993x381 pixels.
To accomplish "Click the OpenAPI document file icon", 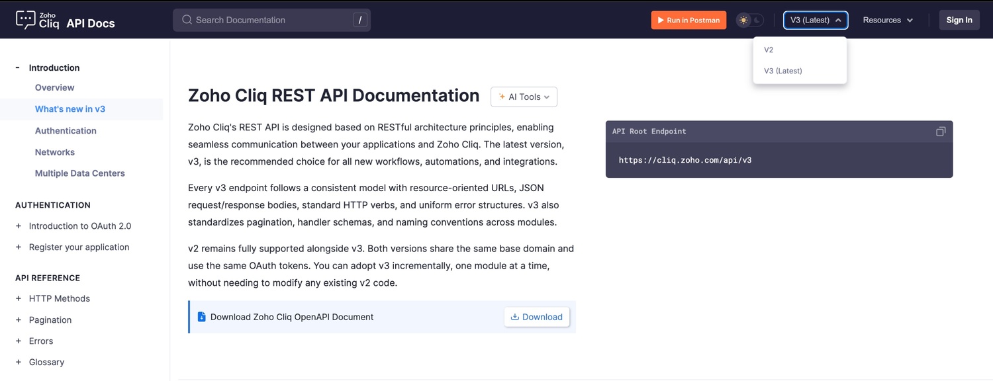I will point(202,317).
